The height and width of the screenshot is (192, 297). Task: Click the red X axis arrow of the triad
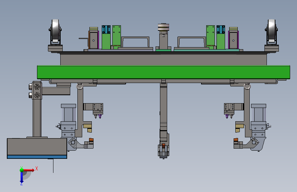29,170
